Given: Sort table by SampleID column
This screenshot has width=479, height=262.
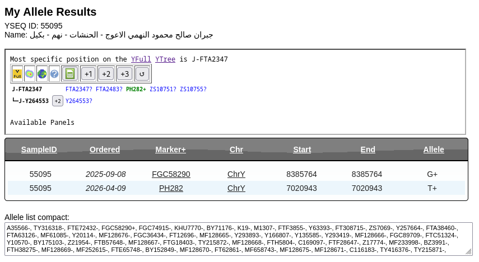Looking at the screenshot, I should [x=39, y=149].
